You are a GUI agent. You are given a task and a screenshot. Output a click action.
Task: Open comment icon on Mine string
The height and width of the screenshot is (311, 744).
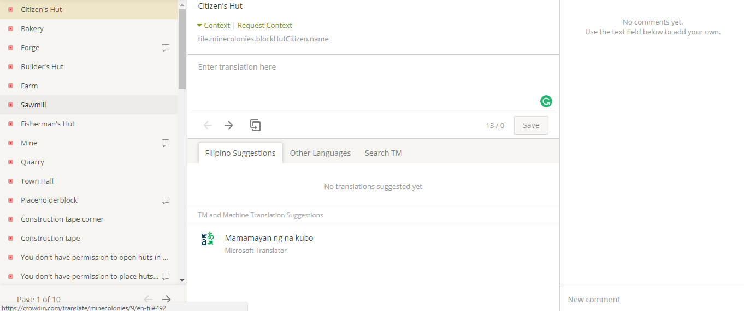point(166,143)
